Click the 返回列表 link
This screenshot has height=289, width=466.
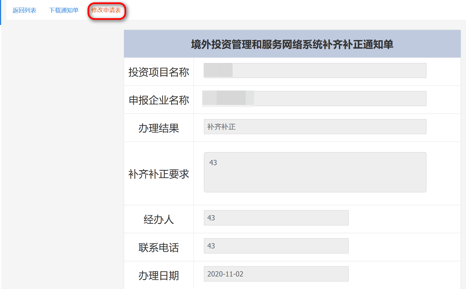click(x=24, y=10)
